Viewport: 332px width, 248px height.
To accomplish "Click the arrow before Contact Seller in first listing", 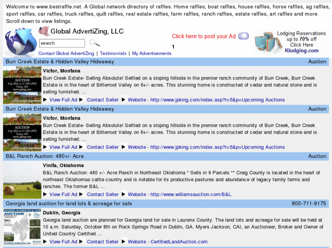I will click(x=81, y=100).
